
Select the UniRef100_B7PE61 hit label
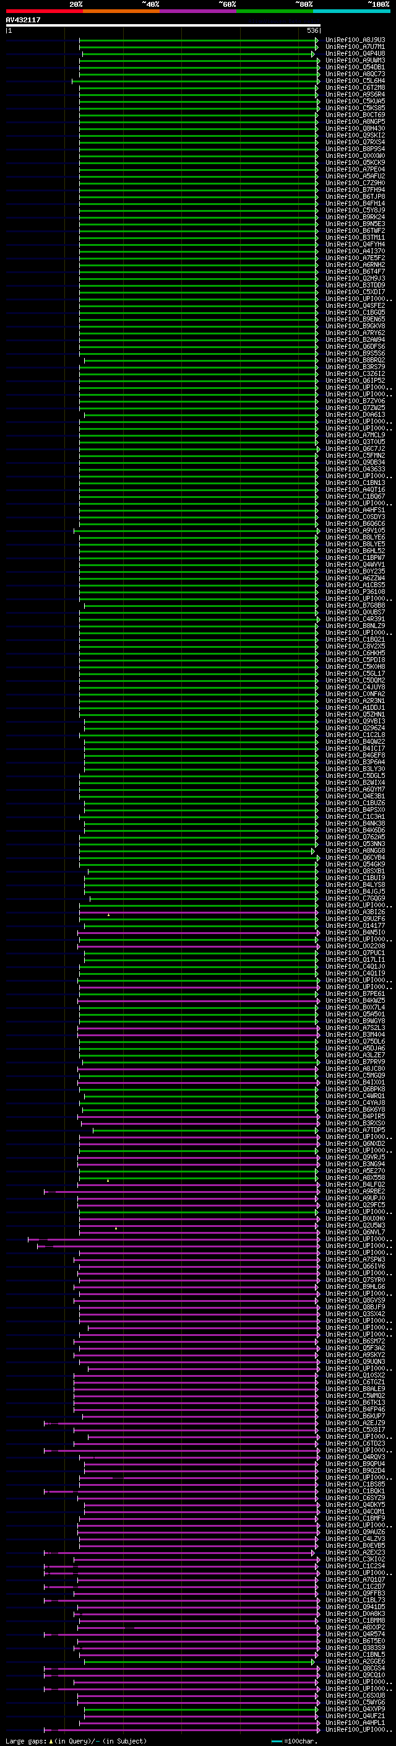(x=355, y=993)
